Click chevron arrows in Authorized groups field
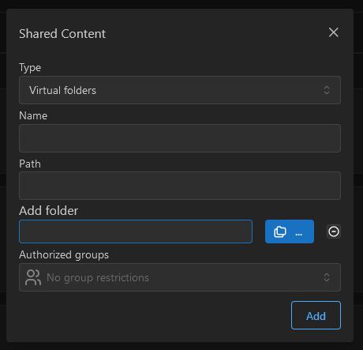Image resolution: width=363 pixels, height=350 pixels. [x=327, y=277]
